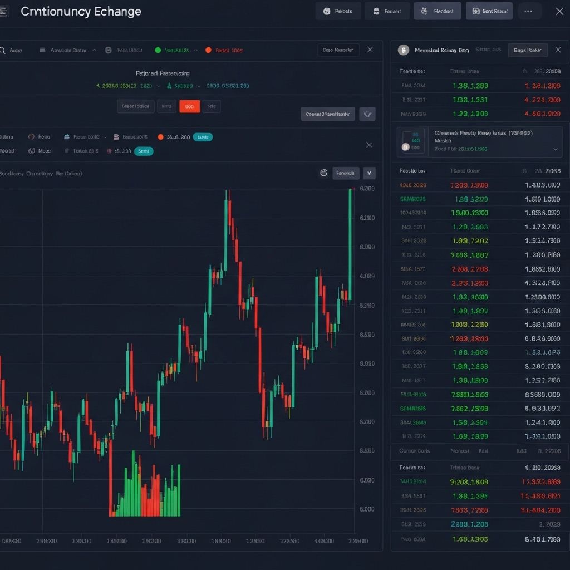Image resolution: width=570 pixels, height=570 pixels.
Task: Switch to the Feoaed tab in the top bar
Action: pyautogui.click(x=387, y=11)
